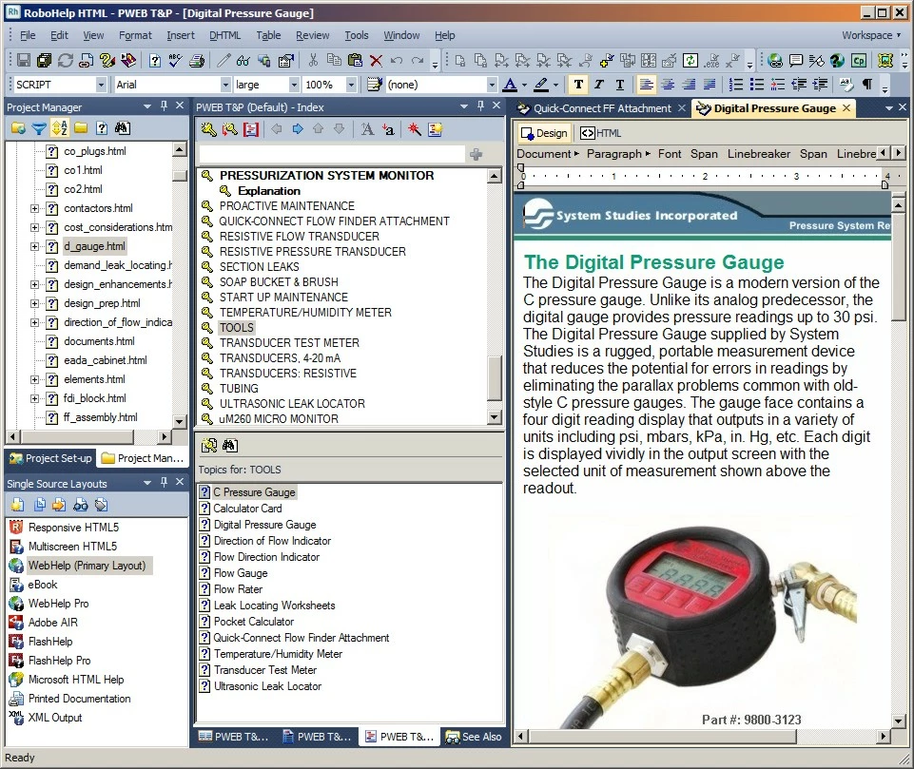Viewport: 914px width, 769px height.
Task: Click the blue right arrow in Index toolbar
Action: pyautogui.click(x=298, y=129)
